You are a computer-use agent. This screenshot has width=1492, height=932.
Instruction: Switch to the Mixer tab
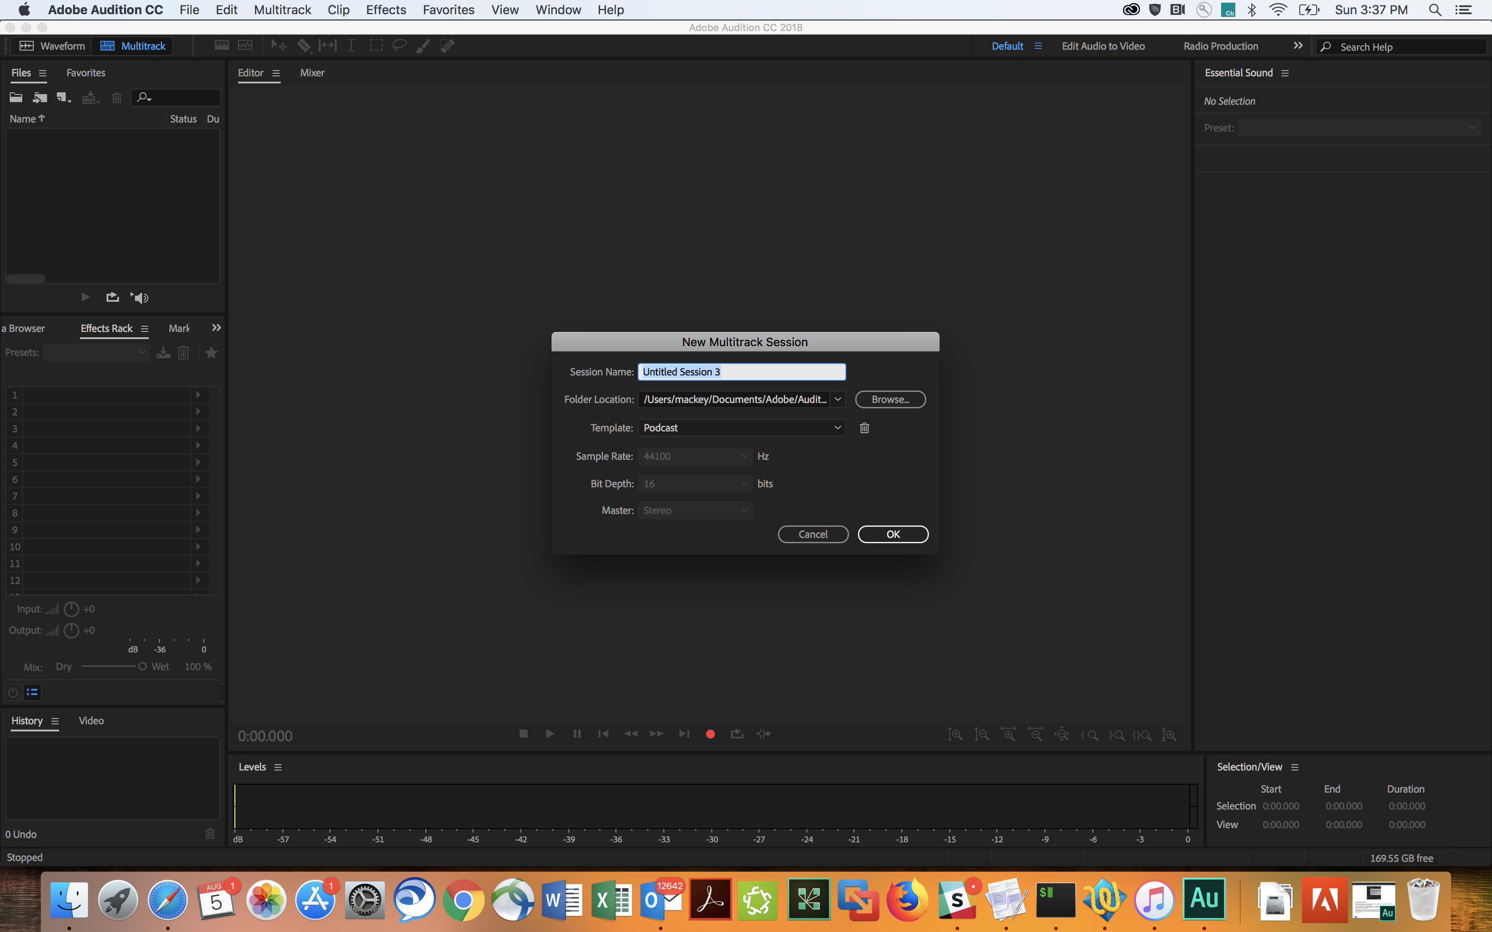coord(312,73)
